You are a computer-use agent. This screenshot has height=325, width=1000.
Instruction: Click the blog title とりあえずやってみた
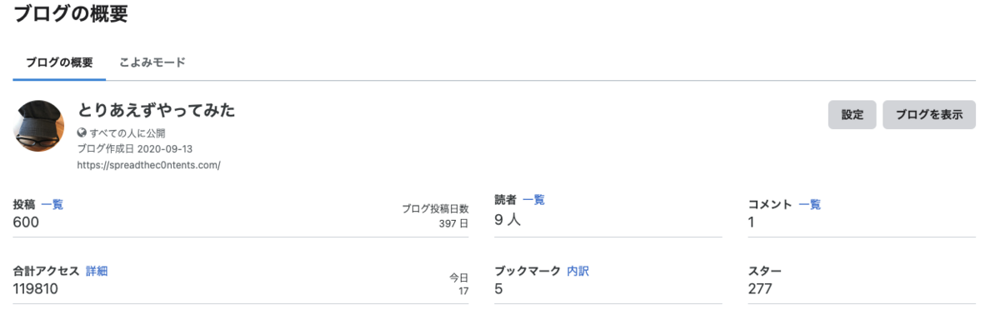[157, 110]
